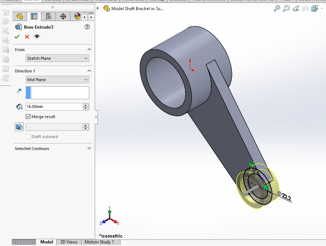This screenshot has height=246, width=326.
Task: Select the Zoom to Fit tool
Action: pyautogui.click(x=277, y=8)
